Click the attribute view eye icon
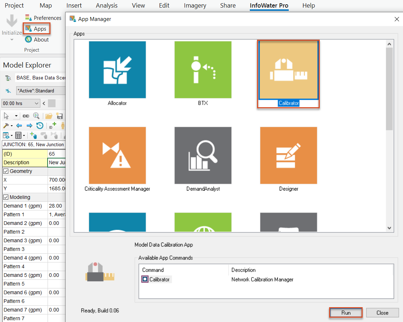 [x=6, y=135]
